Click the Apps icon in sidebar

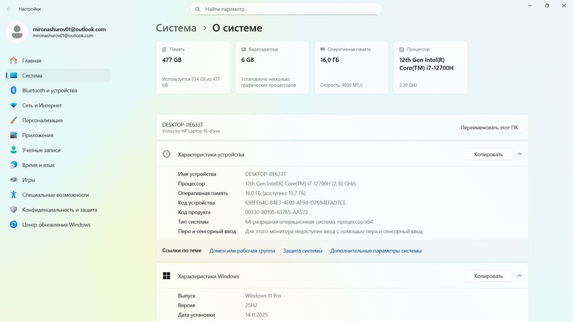(x=14, y=135)
